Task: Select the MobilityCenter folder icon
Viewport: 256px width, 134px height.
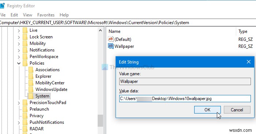Action: pyautogui.click(x=31, y=83)
